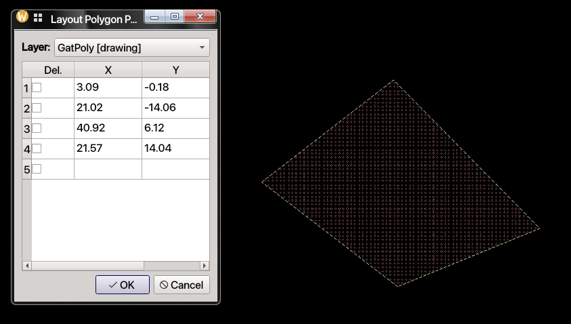Toggle the delete checkbox in row 3
The image size is (571, 324).
coord(37,128)
